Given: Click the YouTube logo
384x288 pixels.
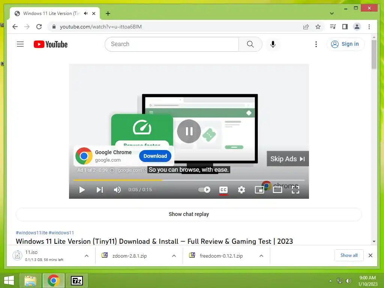Looking at the screenshot, I should (x=51, y=44).
